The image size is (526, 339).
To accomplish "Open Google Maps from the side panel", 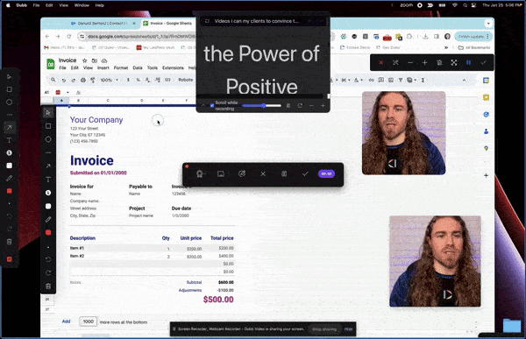I will [x=486, y=148].
